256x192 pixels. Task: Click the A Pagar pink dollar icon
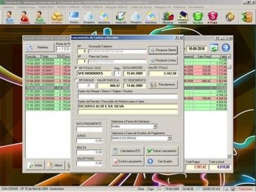point(212,17)
